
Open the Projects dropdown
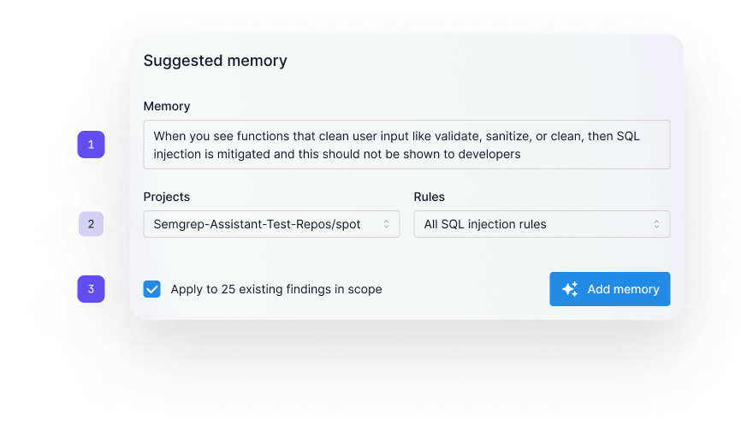pos(271,224)
